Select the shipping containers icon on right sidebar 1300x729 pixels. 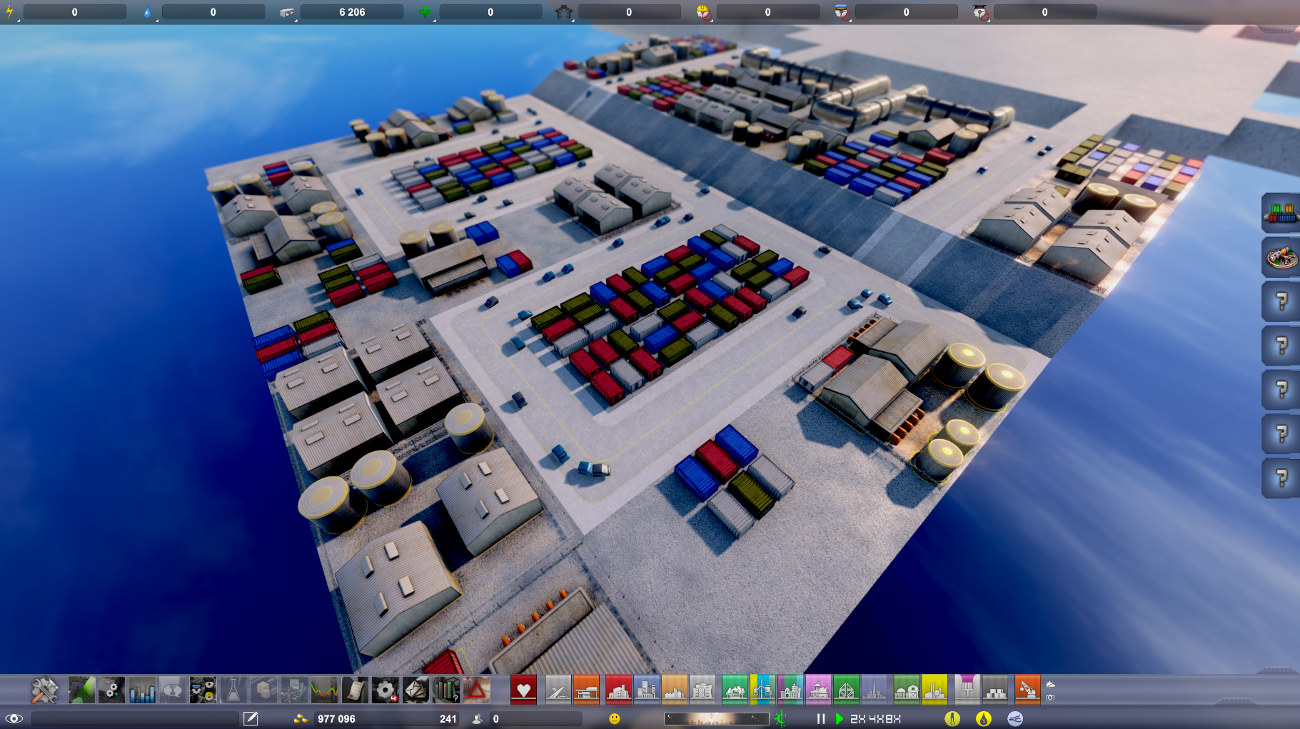tap(1281, 213)
